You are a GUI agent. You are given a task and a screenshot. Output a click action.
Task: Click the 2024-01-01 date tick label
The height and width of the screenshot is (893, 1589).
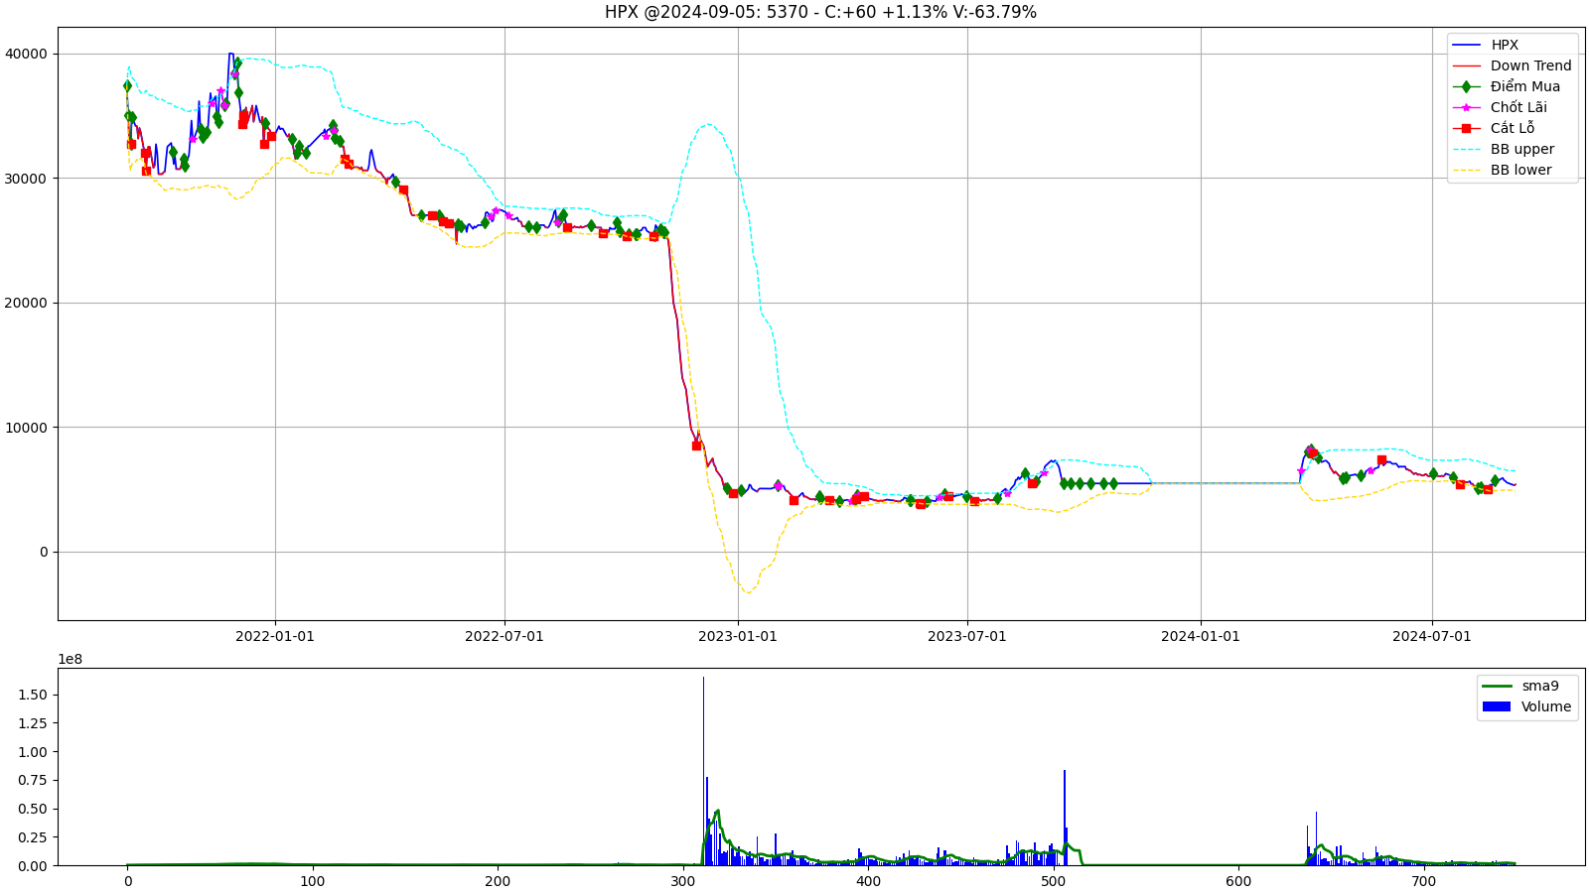click(1201, 636)
